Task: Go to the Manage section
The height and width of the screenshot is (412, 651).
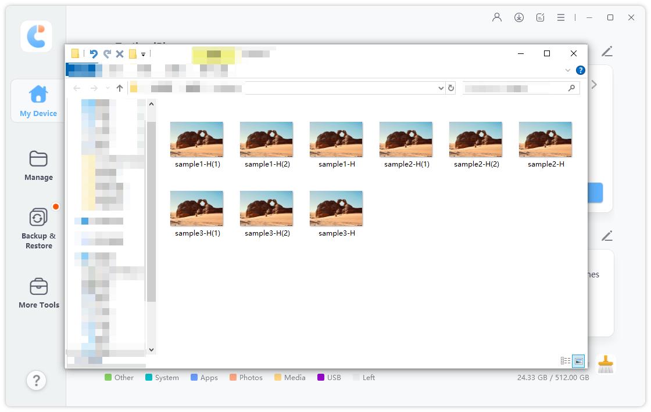Action: coord(38,165)
